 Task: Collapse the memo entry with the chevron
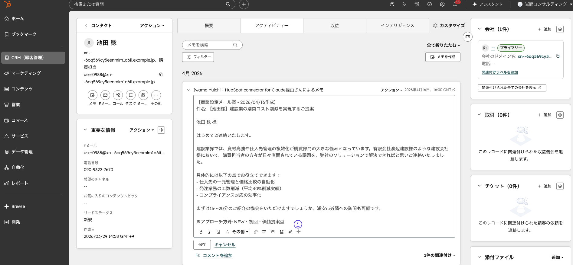189,90
